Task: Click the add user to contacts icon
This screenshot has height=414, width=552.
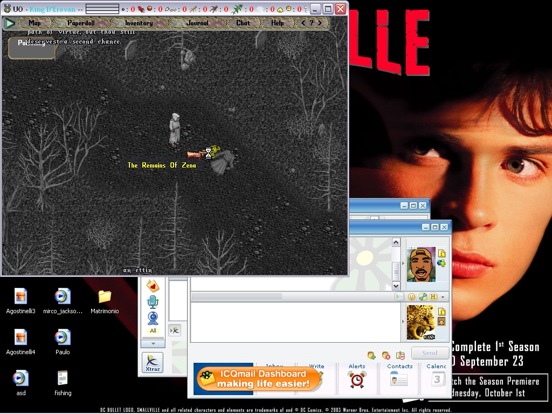Action: pyautogui.click(x=372, y=355)
